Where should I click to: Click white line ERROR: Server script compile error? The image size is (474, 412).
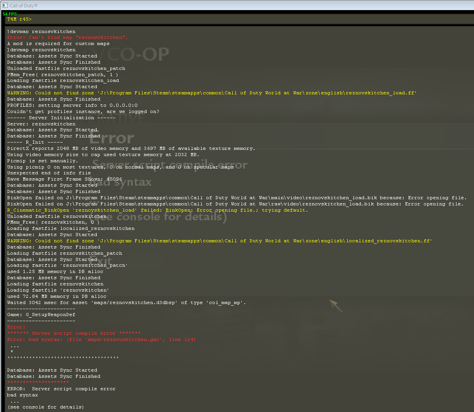coord(61,389)
